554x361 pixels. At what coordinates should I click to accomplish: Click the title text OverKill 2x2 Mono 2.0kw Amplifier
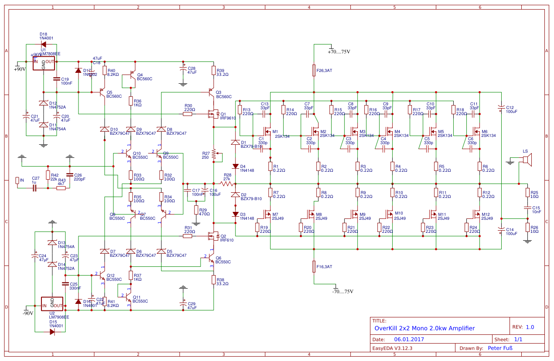(x=425, y=328)
